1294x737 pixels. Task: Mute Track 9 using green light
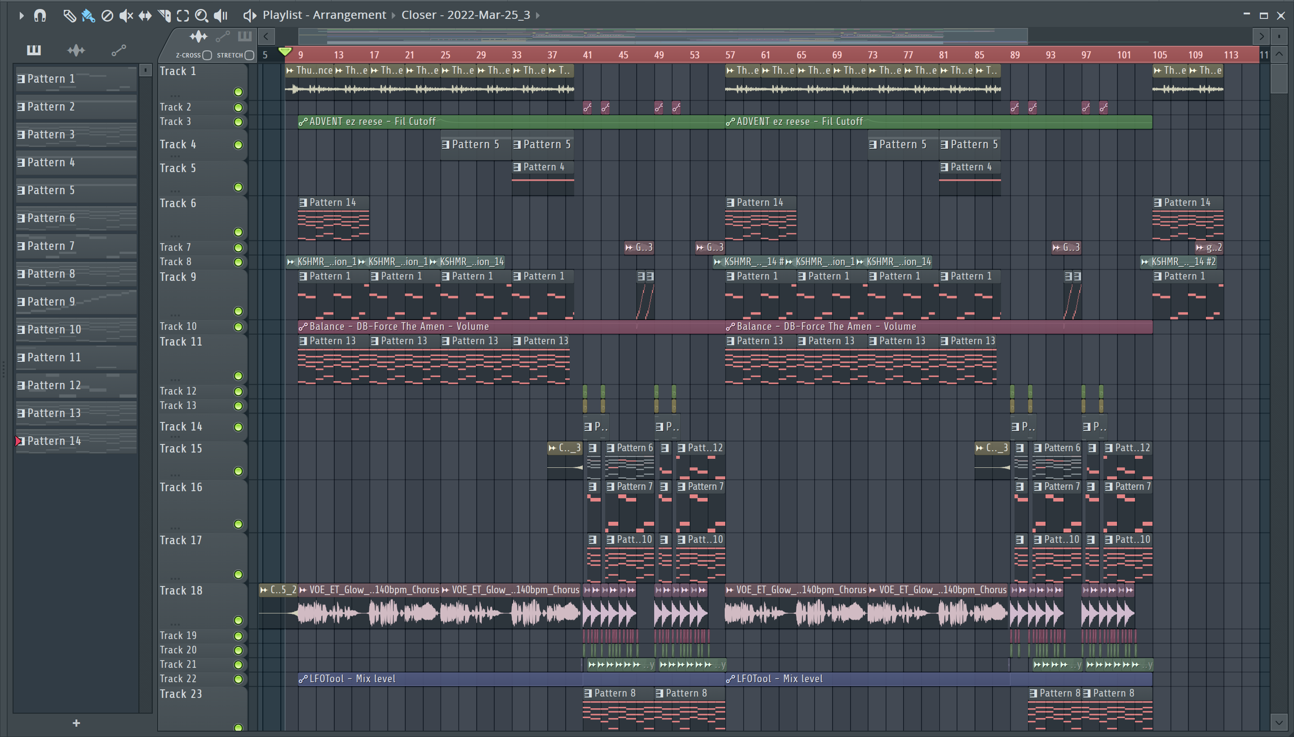tap(238, 311)
